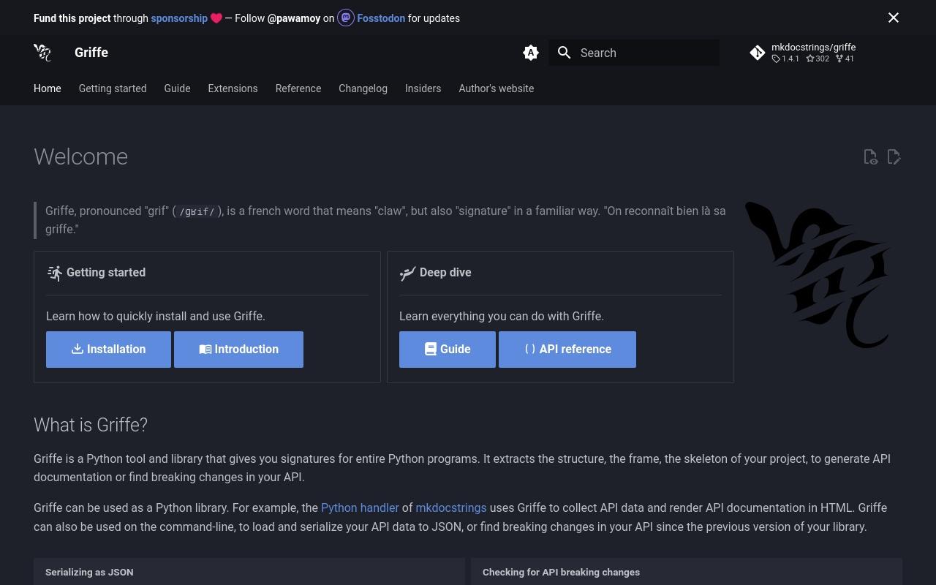The width and height of the screenshot is (936, 585).
Task: Click the Griffe logo in header
Action: (42, 53)
